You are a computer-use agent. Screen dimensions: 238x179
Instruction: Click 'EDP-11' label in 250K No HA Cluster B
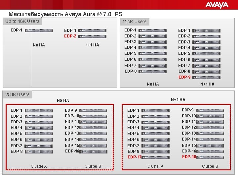click(72, 122)
